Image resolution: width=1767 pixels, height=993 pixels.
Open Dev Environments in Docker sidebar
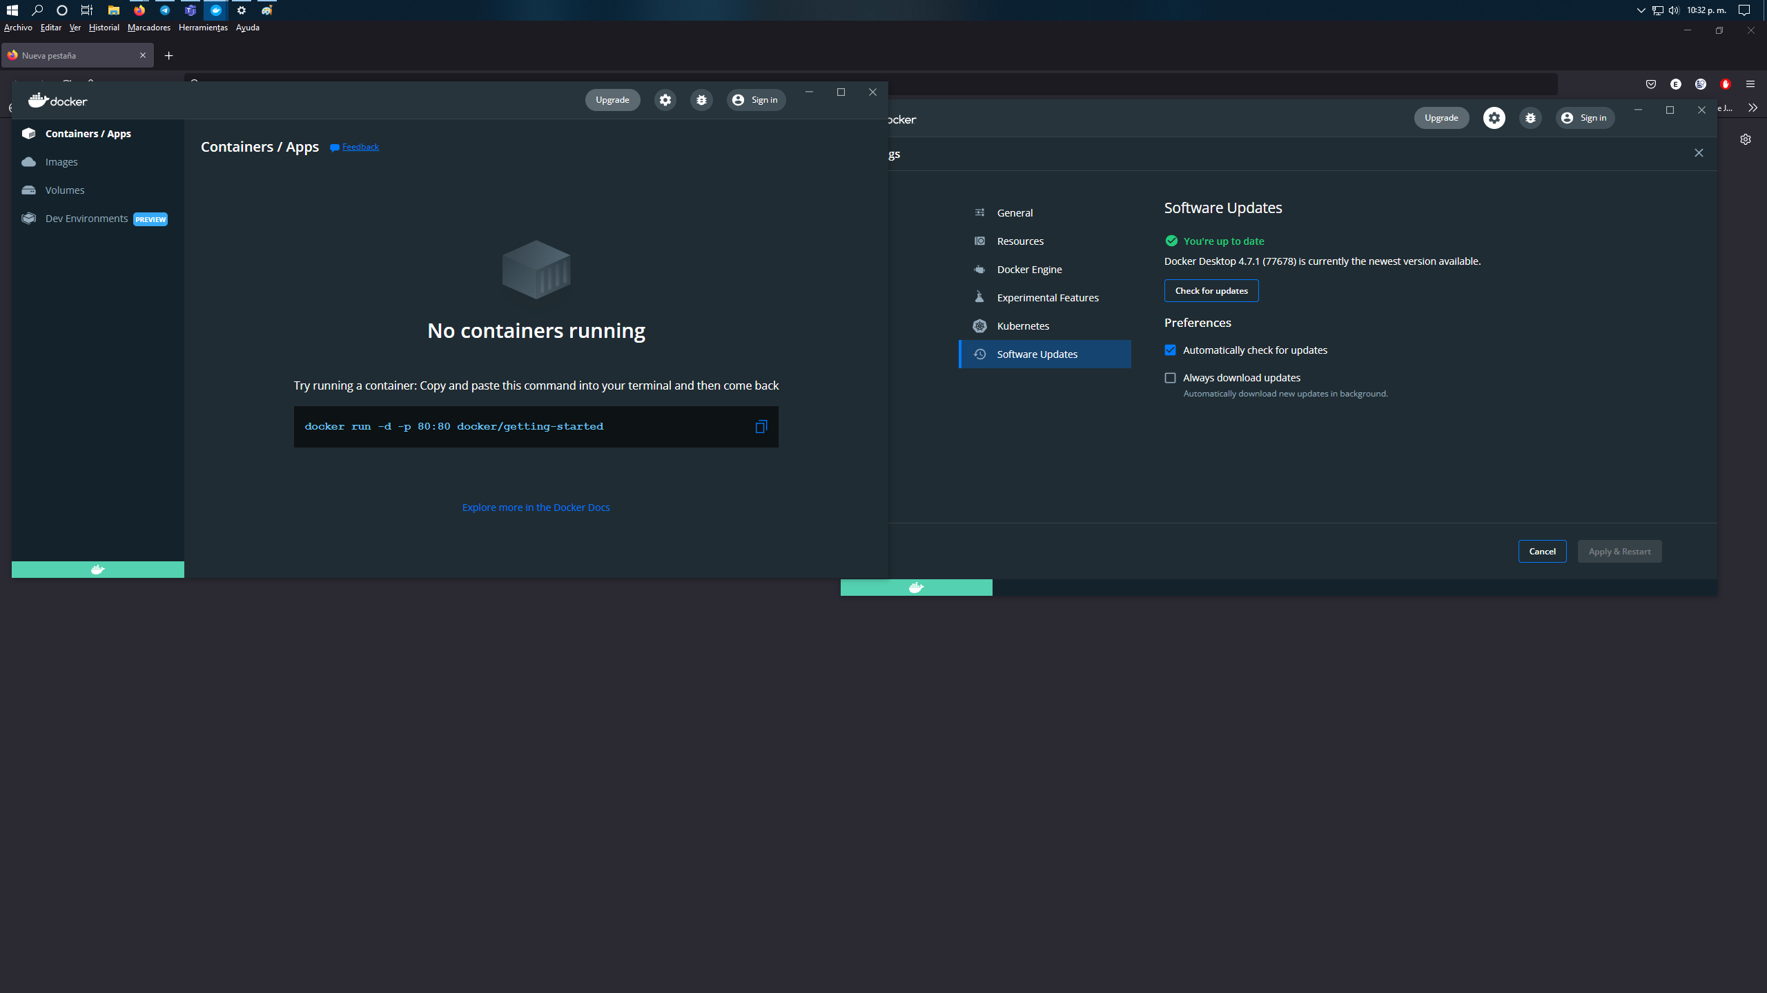98,219
